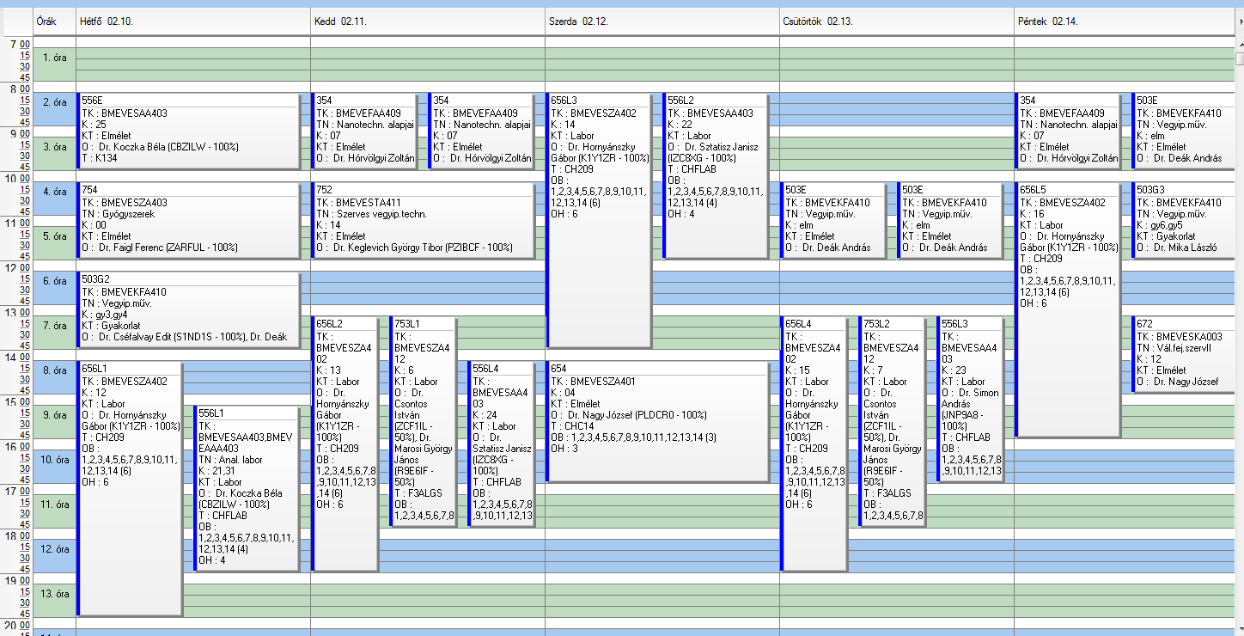Viewport: 1244px width, 636px height.
Task: Open Wednesday's 656L3 lab block
Action: pyautogui.click(x=599, y=219)
